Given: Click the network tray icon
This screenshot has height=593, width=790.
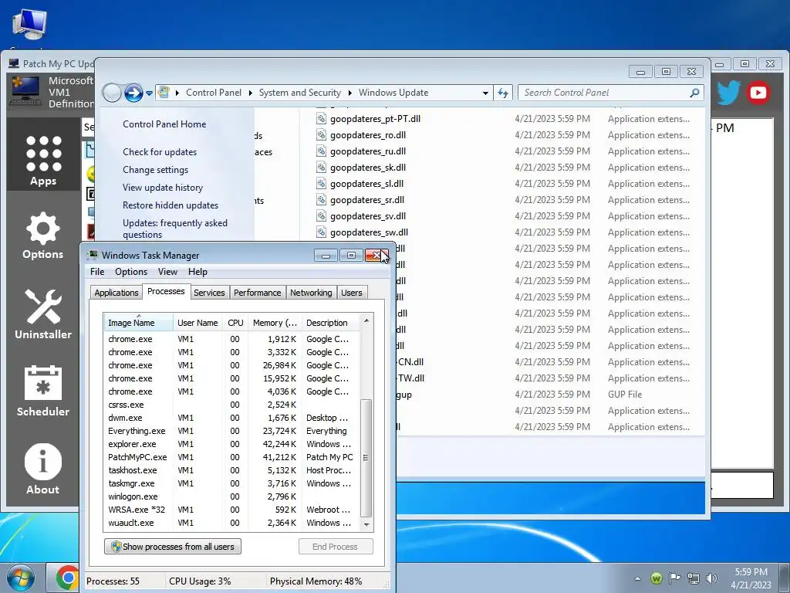Looking at the screenshot, I should tap(694, 578).
